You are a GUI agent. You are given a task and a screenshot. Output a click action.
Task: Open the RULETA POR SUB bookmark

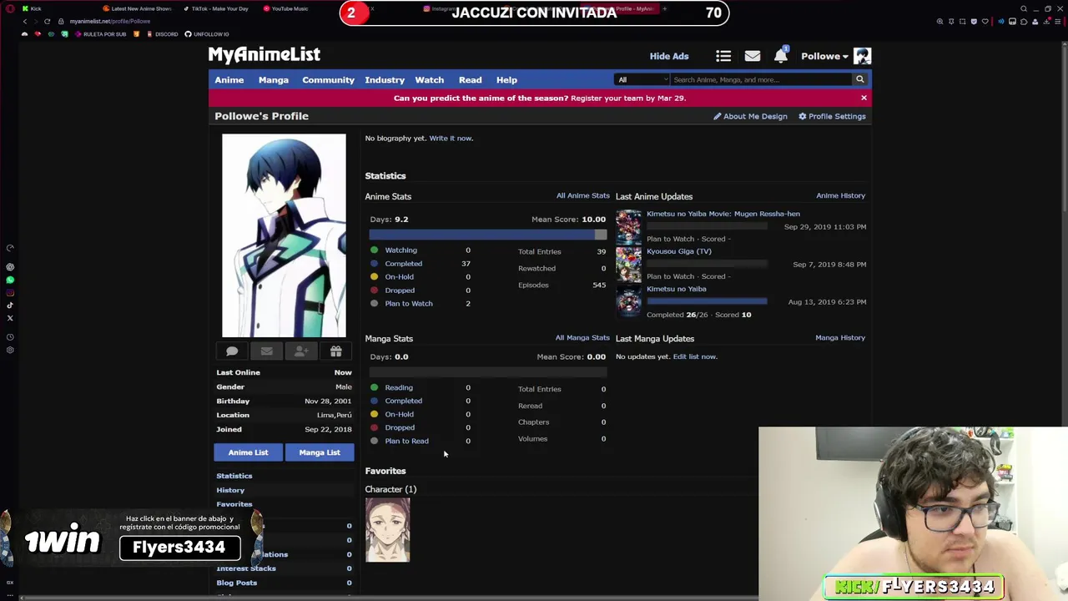[x=99, y=34]
